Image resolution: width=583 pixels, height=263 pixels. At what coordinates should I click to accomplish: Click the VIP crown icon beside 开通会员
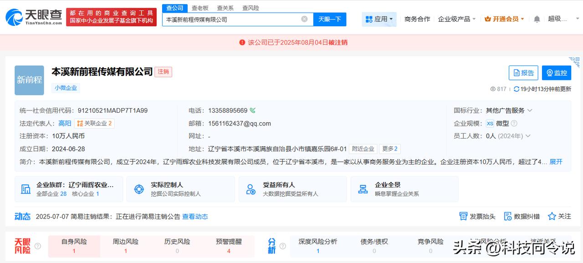tap(488, 19)
